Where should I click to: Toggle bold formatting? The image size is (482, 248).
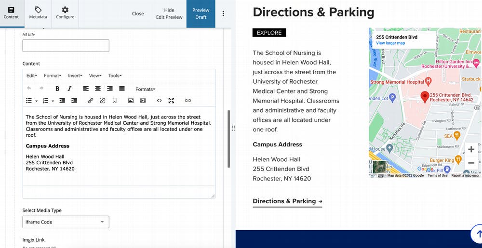57,89
